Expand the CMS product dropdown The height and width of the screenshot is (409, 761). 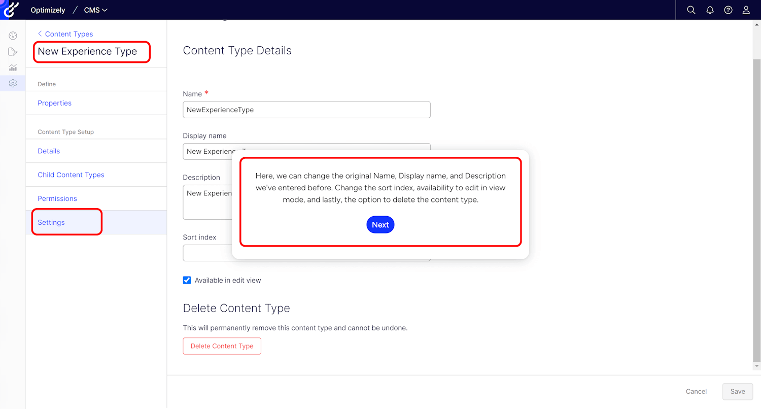click(95, 10)
